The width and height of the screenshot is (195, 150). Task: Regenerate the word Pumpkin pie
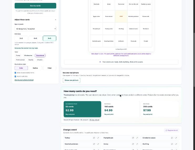133,138
